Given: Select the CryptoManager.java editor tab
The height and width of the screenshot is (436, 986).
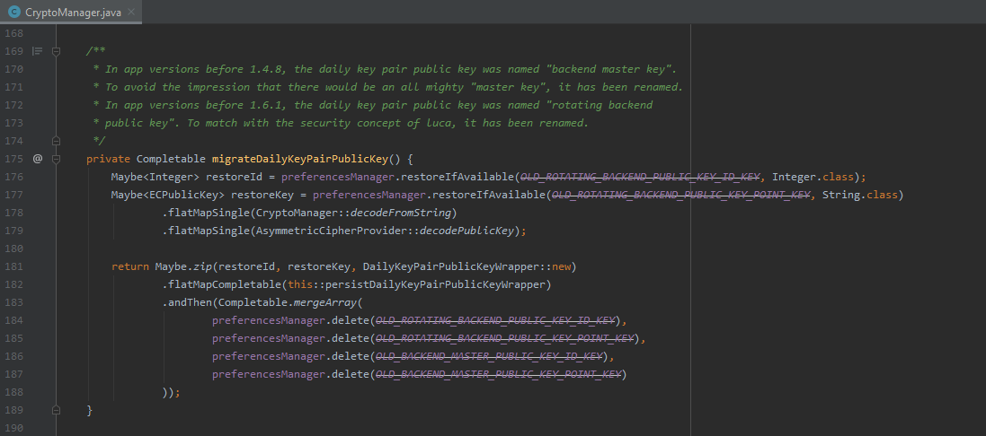Looking at the screenshot, I should tap(71, 12).
